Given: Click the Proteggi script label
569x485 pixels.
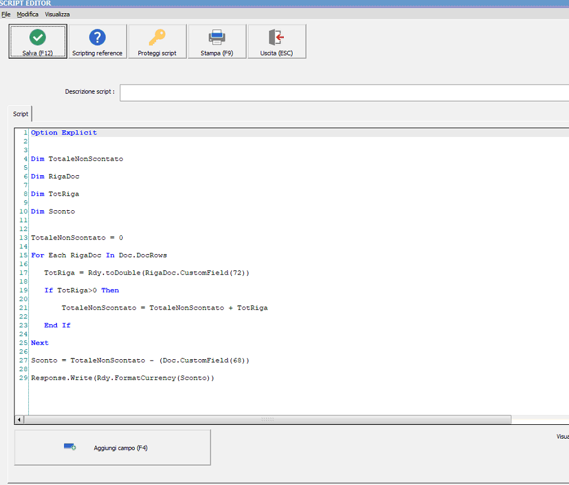Looking at the screenshot, I should click(157, 53).
